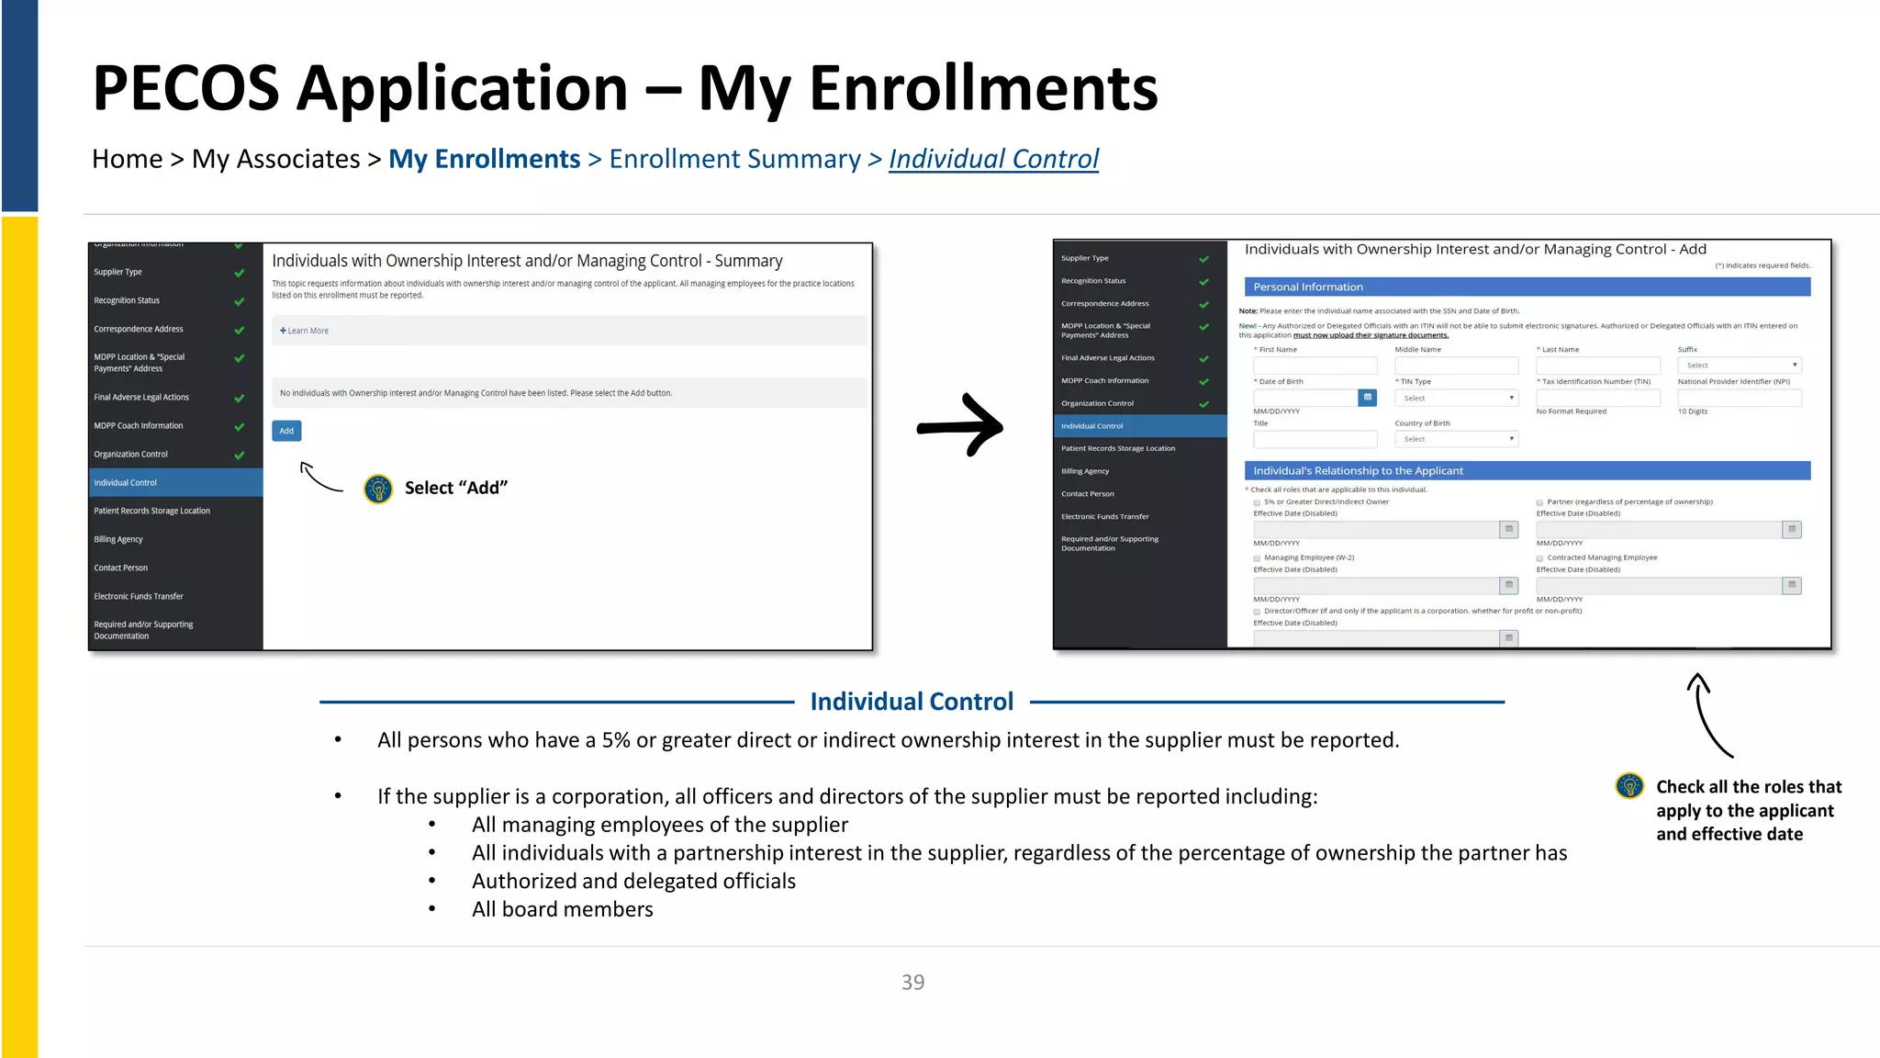Screen dimensions: 1880x1058
Task: Click into the Title field
Action: tap(1315, 439)
